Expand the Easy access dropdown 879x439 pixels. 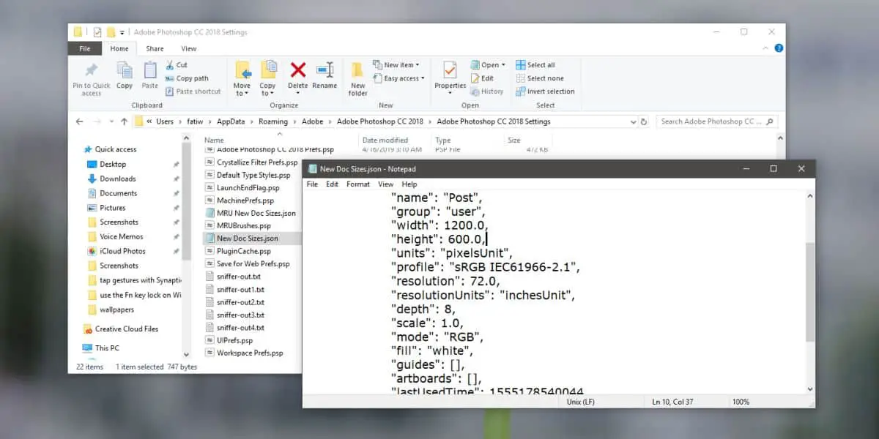[398, 78]
